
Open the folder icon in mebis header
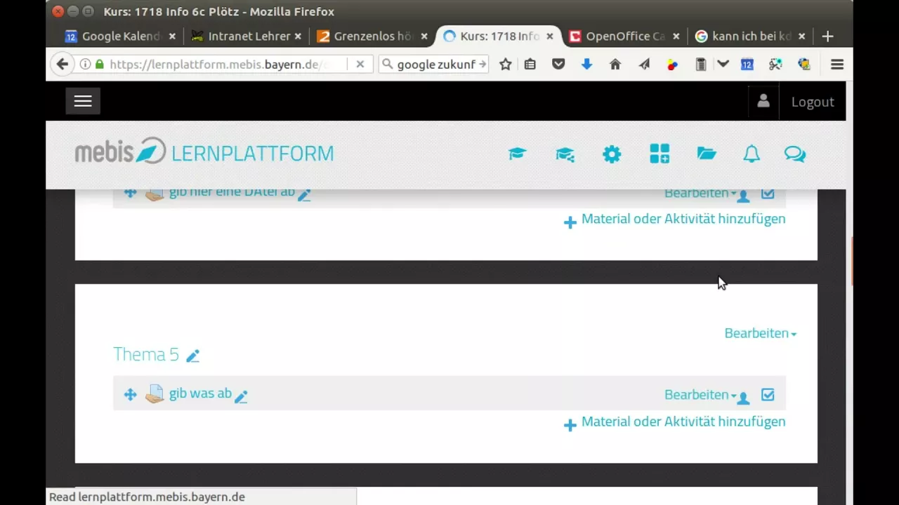click(x=706, y=154)
